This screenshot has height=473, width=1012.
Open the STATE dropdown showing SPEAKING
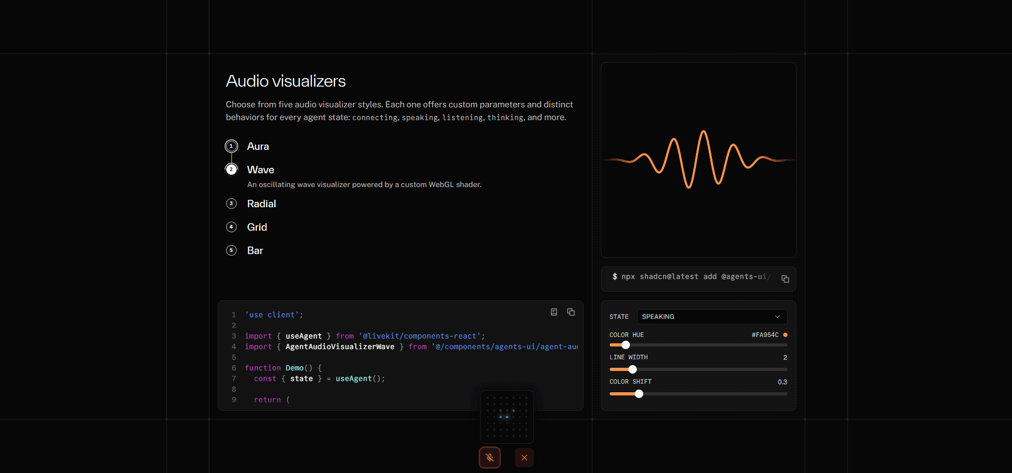point(712,317)
